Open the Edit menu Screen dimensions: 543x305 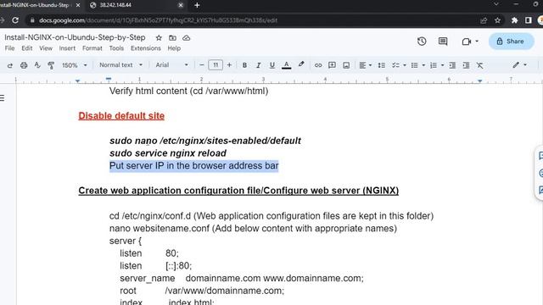point(26,48)
